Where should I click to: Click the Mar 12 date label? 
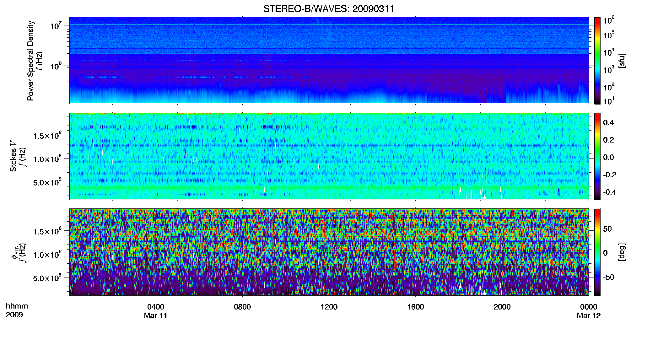click(x=589, y=316)
